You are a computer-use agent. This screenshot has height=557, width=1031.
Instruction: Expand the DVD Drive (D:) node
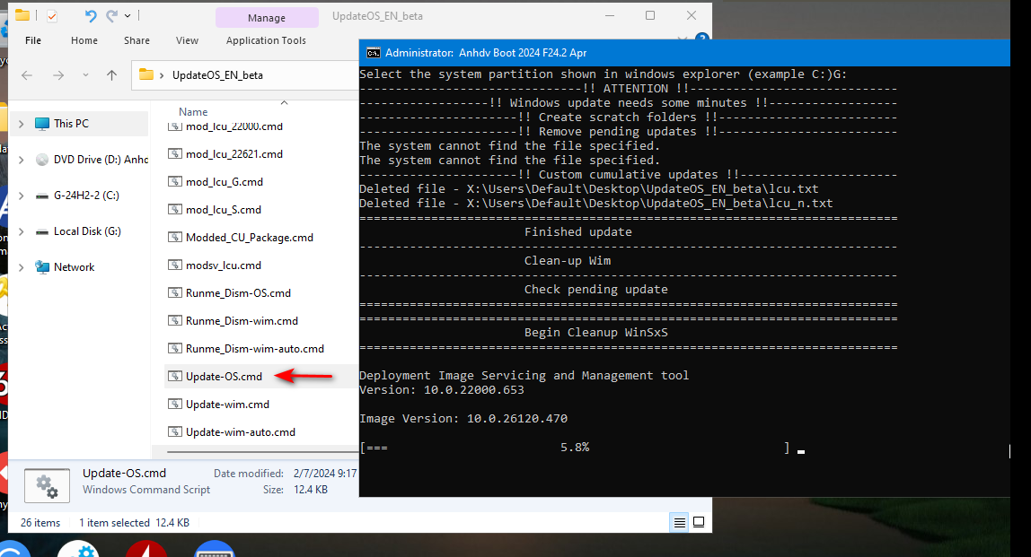[x=21, y=160]
